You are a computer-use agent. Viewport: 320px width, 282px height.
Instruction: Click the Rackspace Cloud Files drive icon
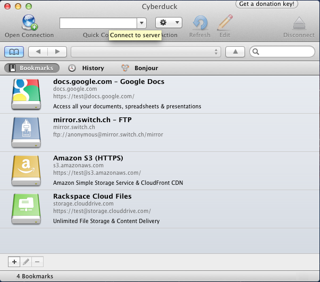(26, 209)
